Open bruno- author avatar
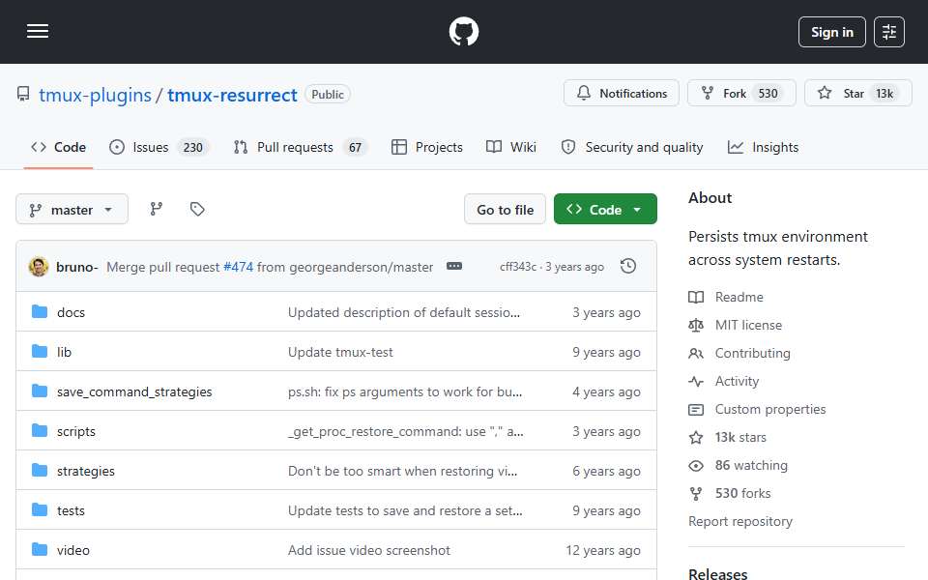This screenshot has height=580, width=928. click(39, 267)
